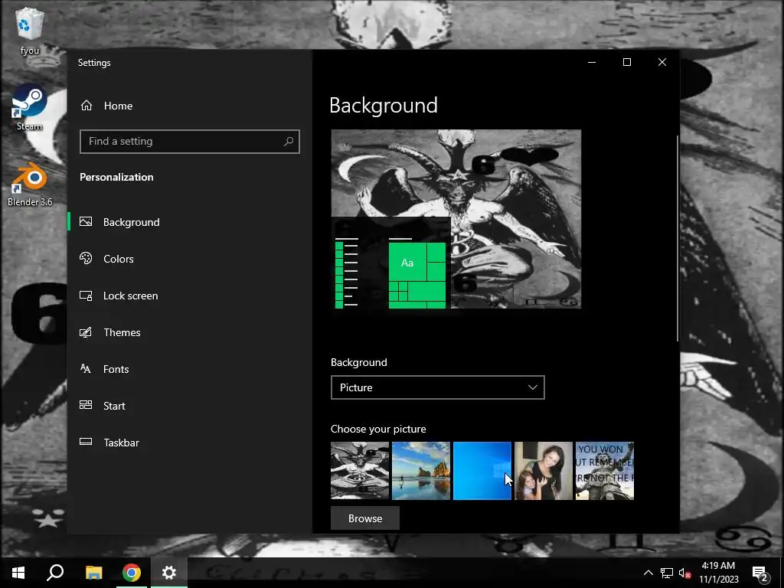The height and width of the screenshot is (588, 784).
Task: Maximize the Settings window
Action: click(626, 62)
